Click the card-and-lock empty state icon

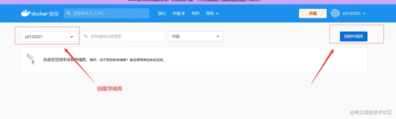click(x=30, y=59)
